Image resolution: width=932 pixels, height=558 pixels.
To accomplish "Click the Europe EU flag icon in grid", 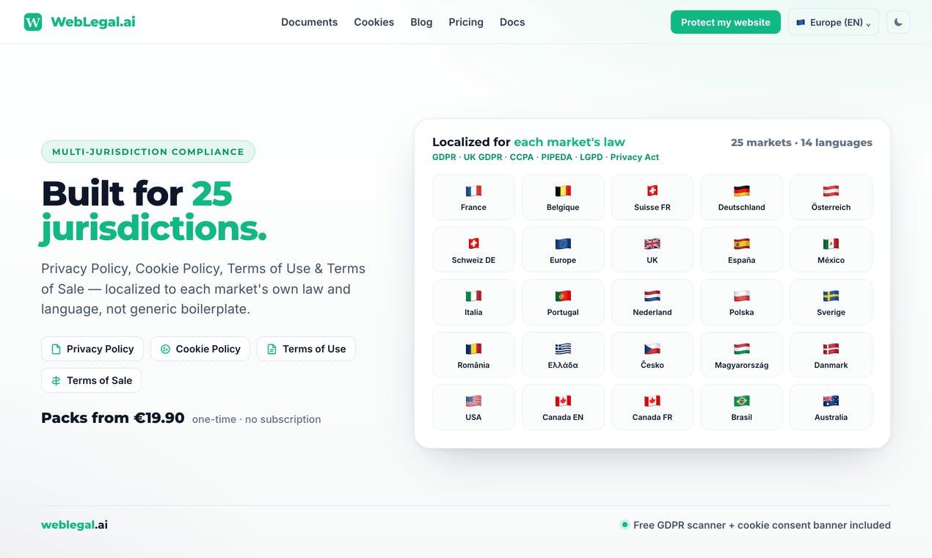I will [x=563, y=244].
